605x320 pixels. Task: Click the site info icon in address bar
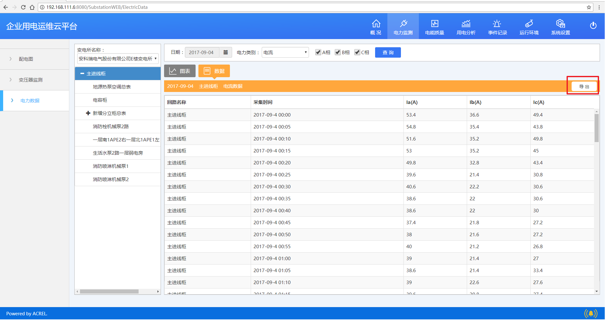coord(42,7)
